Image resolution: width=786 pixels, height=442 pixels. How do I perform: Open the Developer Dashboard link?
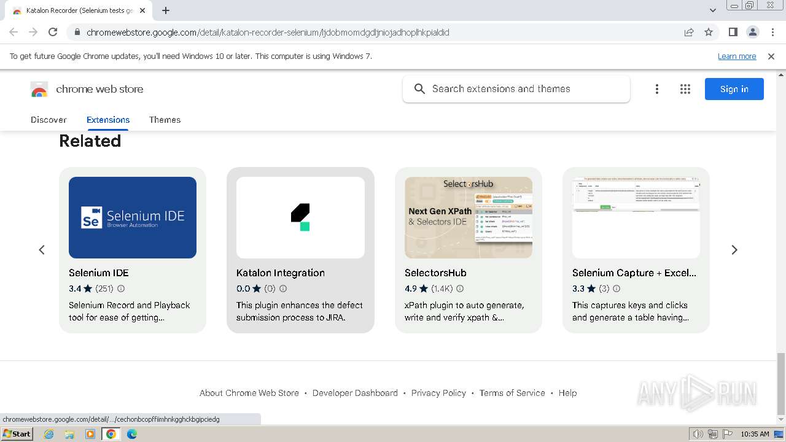click(355, 393)
